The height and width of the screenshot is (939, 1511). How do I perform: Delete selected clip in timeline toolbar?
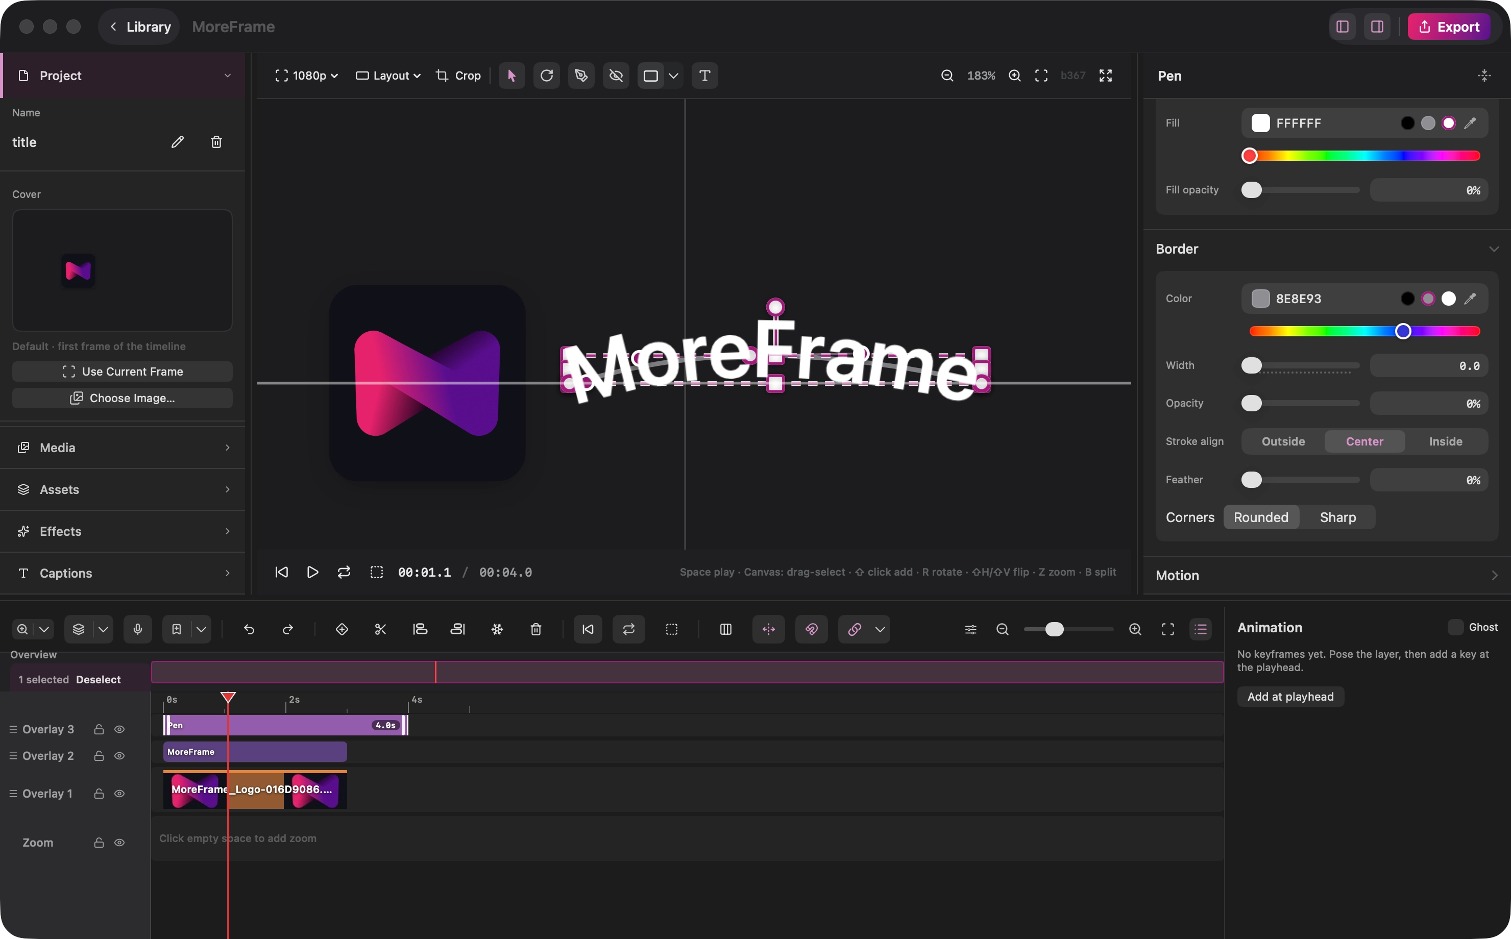click(536, 629)
